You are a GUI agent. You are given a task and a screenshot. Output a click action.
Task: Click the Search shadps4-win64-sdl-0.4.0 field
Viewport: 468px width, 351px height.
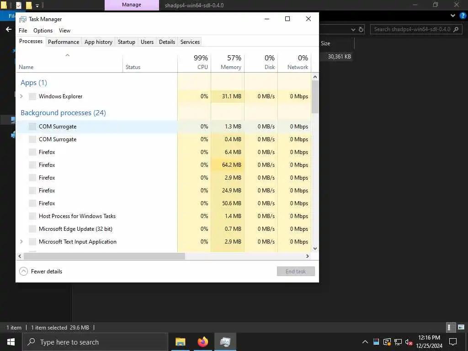coord(416,29)
